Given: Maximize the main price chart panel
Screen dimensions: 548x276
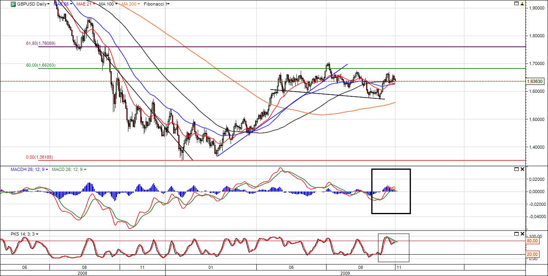Looking at the screenshot, I should [x=516, y=4].
